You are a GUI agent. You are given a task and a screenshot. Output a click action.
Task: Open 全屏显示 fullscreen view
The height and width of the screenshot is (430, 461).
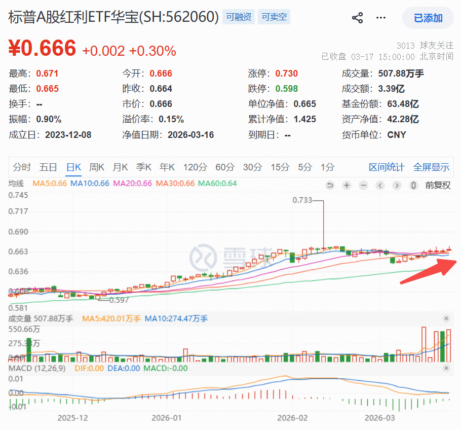click(431, 167)
